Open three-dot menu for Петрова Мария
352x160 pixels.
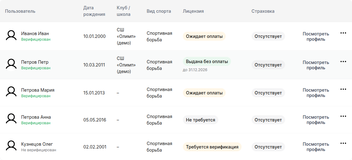point(343,89)
